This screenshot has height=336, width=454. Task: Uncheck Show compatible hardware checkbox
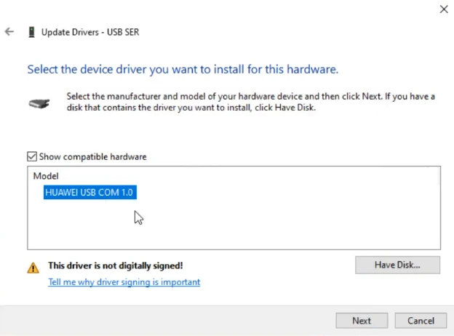coord(32,156)
